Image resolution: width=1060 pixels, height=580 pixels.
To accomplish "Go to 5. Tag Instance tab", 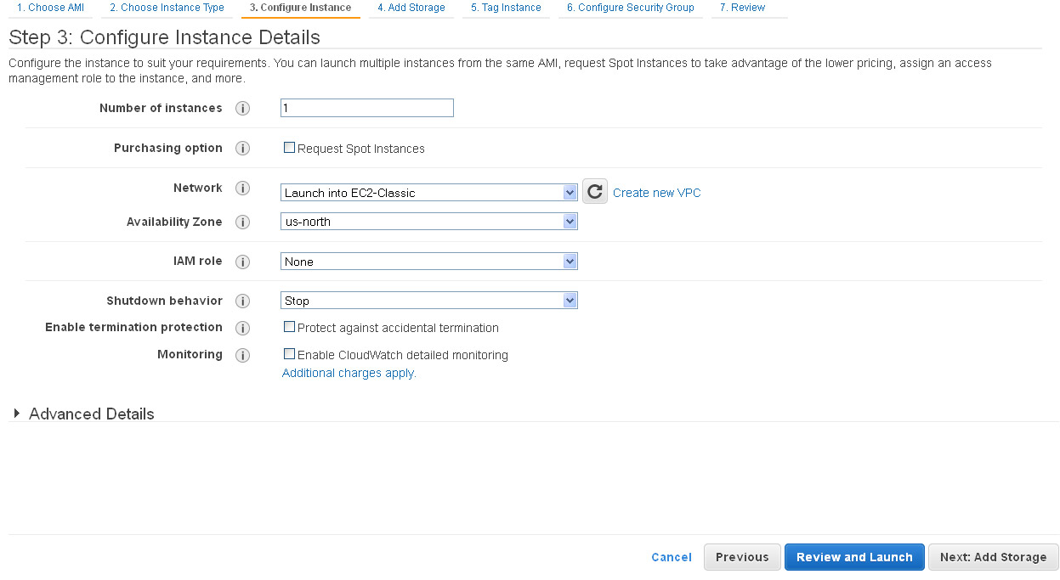I will pos(506,8).
